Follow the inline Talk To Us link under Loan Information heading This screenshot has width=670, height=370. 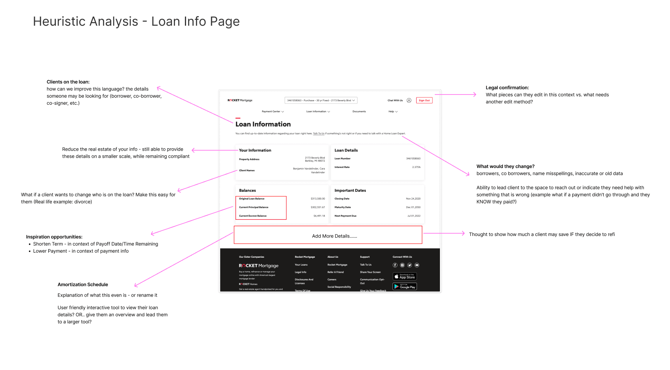point(319,134)
